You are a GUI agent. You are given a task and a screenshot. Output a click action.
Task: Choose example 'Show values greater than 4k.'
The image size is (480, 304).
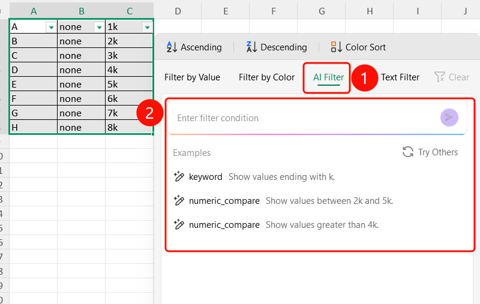click(x=322, y=225)
